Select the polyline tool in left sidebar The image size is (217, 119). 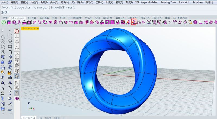tap(3, 36)
